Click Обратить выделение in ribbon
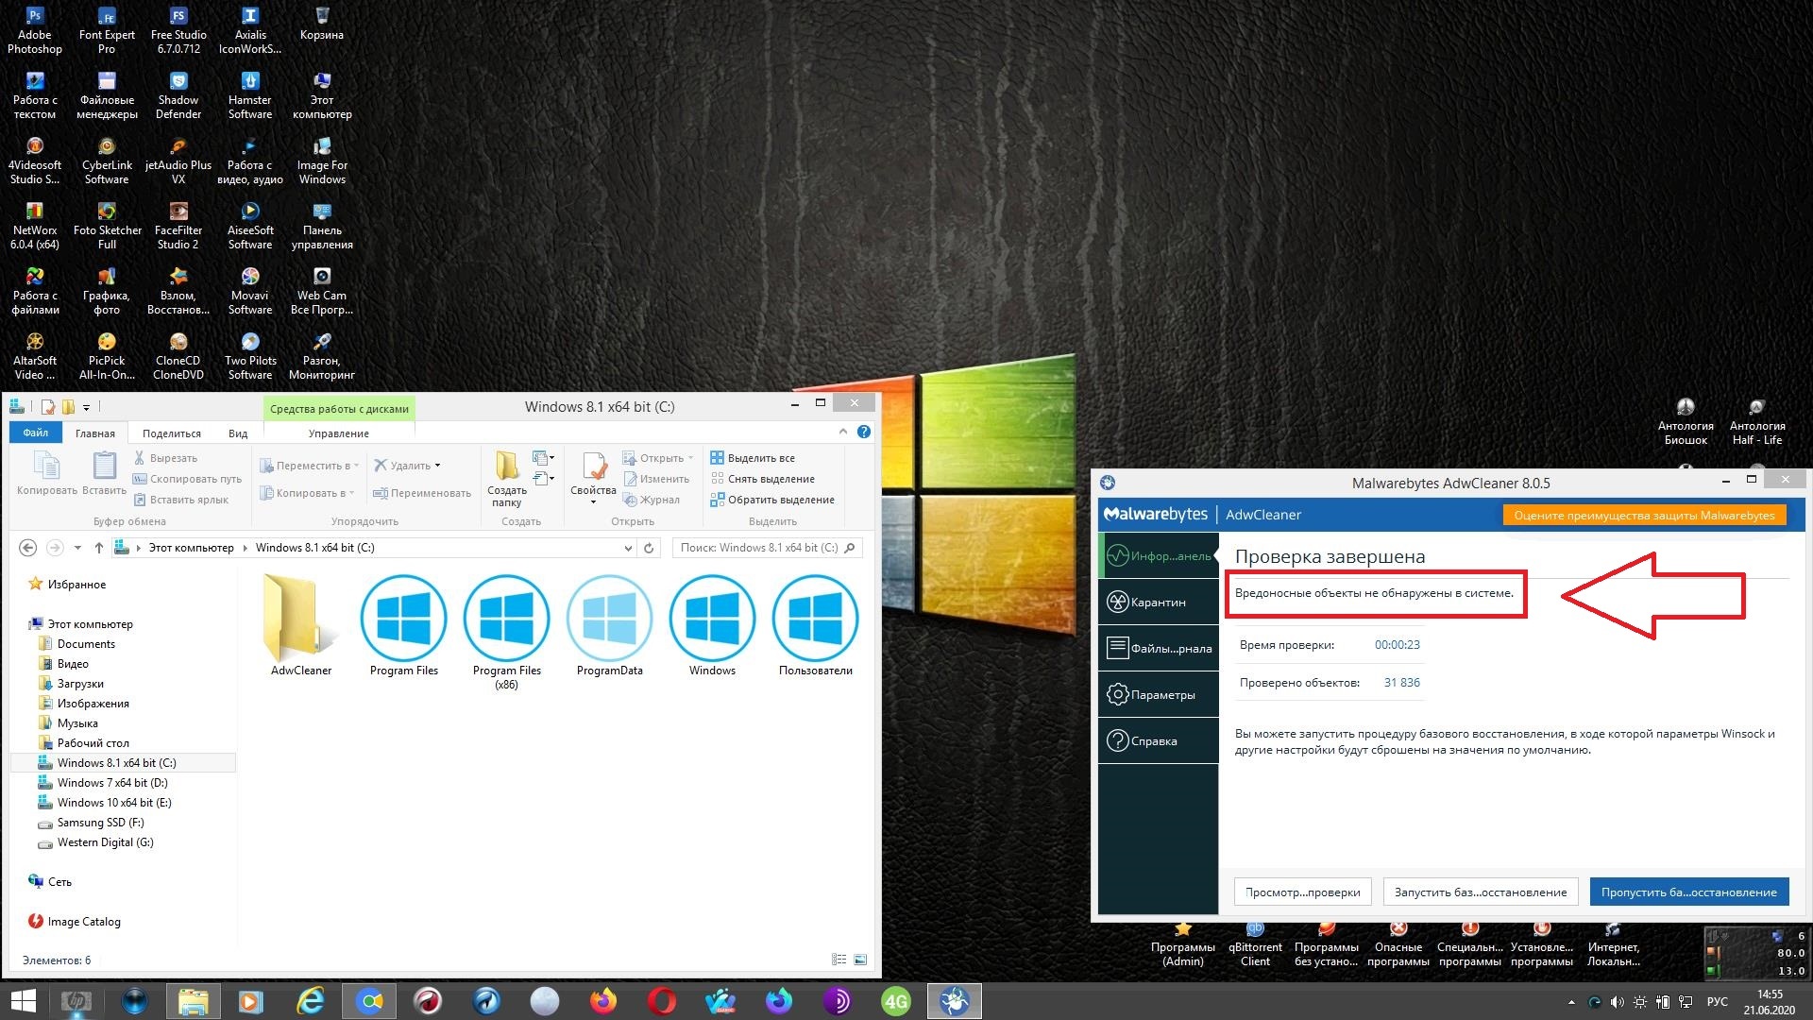 (x=772, y=500)
